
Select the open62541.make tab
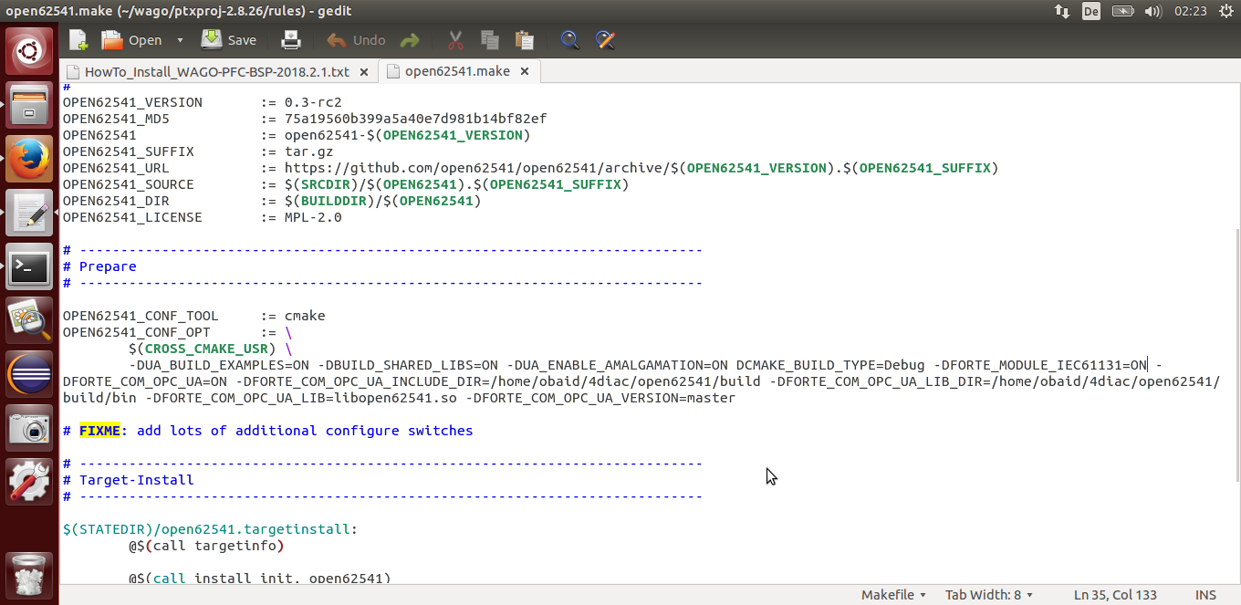457,71
